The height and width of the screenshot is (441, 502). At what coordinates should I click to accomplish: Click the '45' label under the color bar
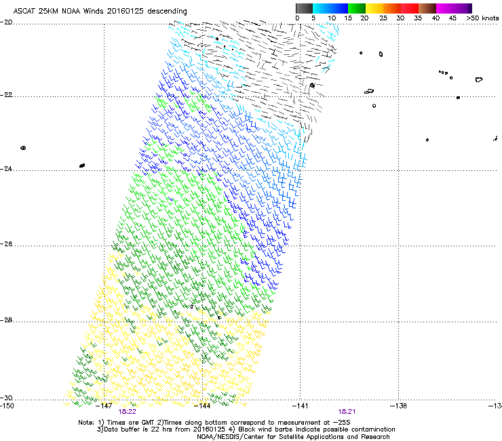452,18
